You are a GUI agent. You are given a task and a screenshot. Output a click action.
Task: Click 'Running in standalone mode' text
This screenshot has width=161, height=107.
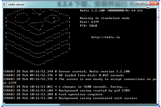(x=105, y=18)
